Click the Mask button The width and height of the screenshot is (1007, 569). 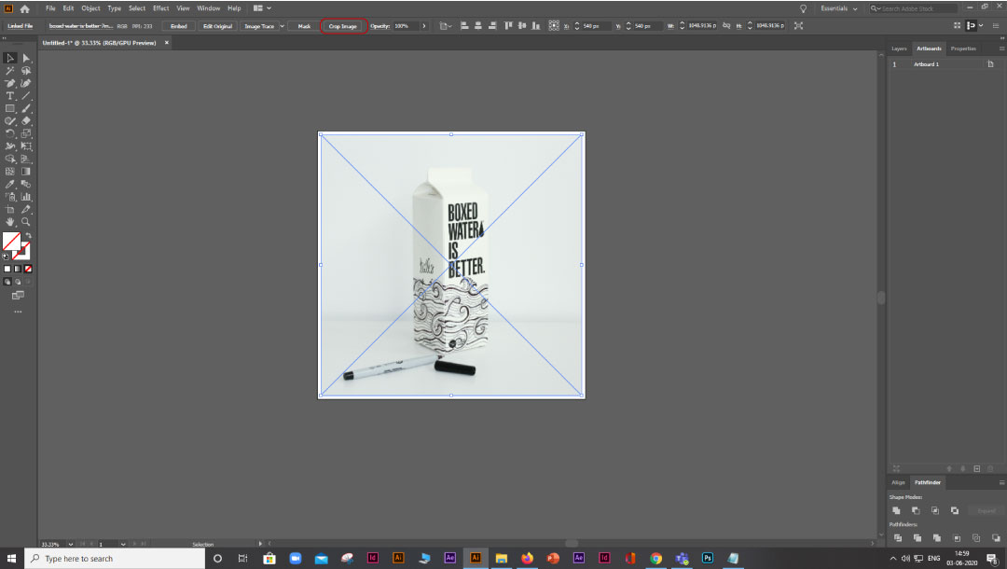pyautogui.click(x=304, y=26)
